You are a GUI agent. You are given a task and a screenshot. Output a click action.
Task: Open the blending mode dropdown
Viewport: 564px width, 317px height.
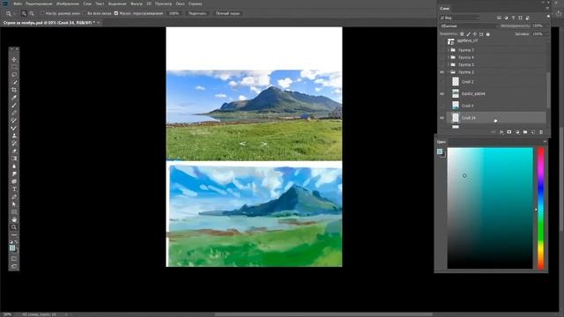470,26
